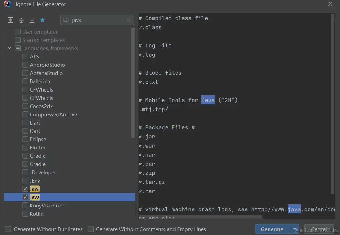
Task: Uncheck Java in the blue highlighted row
Action: [25, 197]
